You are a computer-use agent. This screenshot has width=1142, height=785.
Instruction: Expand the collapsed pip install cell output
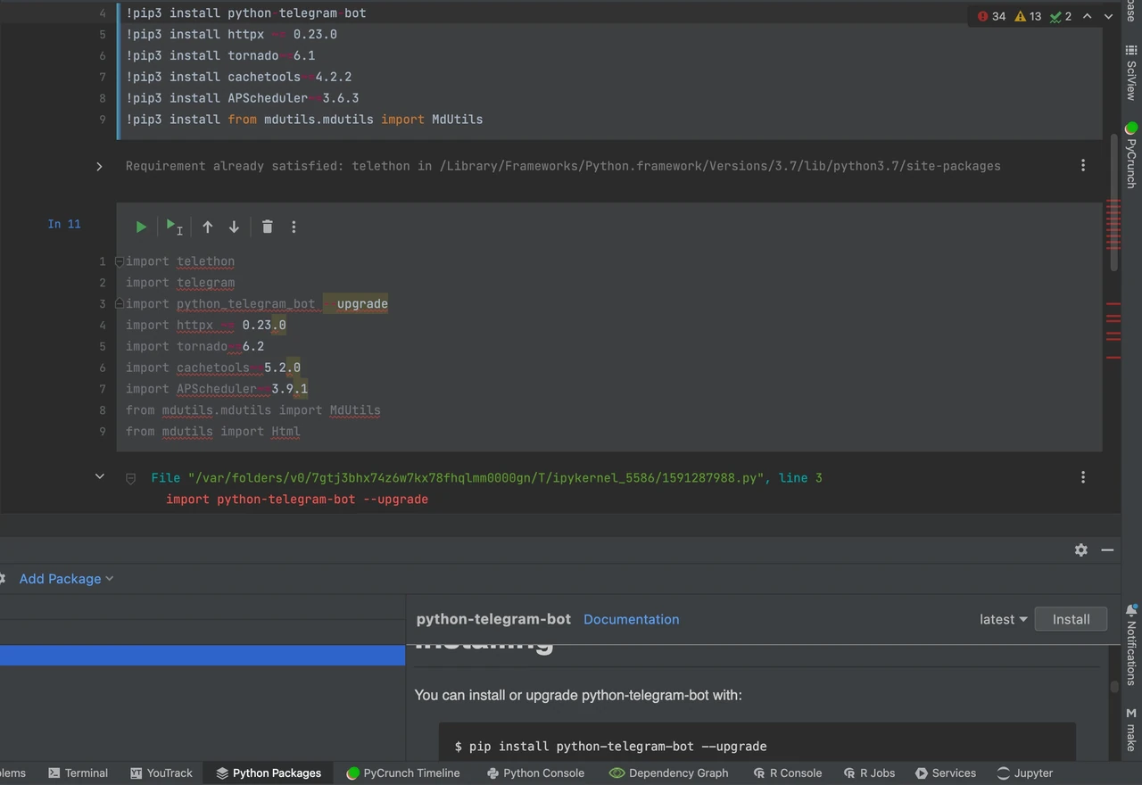tap(99, 167)
